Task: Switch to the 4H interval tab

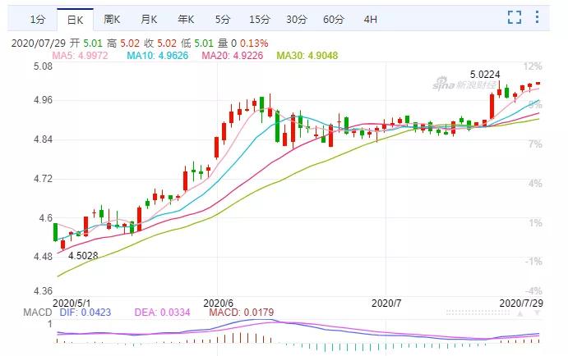Action: (x=370, y=19)
